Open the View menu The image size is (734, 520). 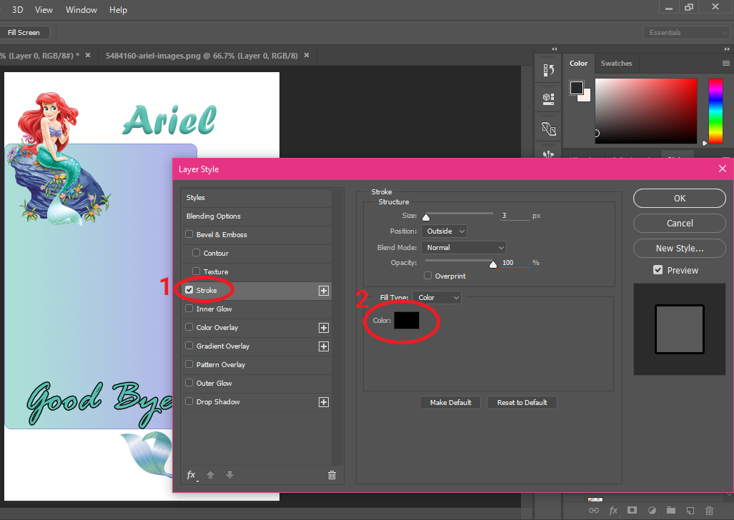(x=44, y=10)
